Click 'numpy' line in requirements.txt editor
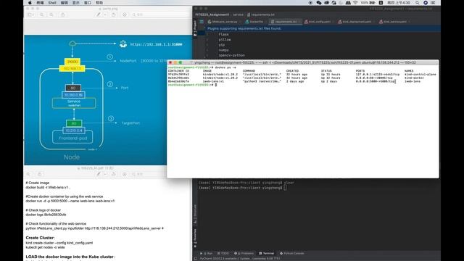This screenshot has width=464, height=261. click(223, 50)
